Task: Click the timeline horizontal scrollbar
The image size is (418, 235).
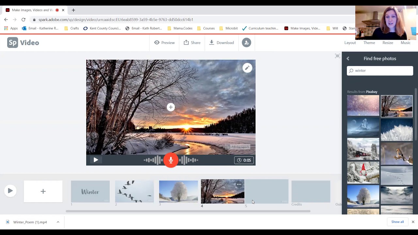Action: click(188, 211)
